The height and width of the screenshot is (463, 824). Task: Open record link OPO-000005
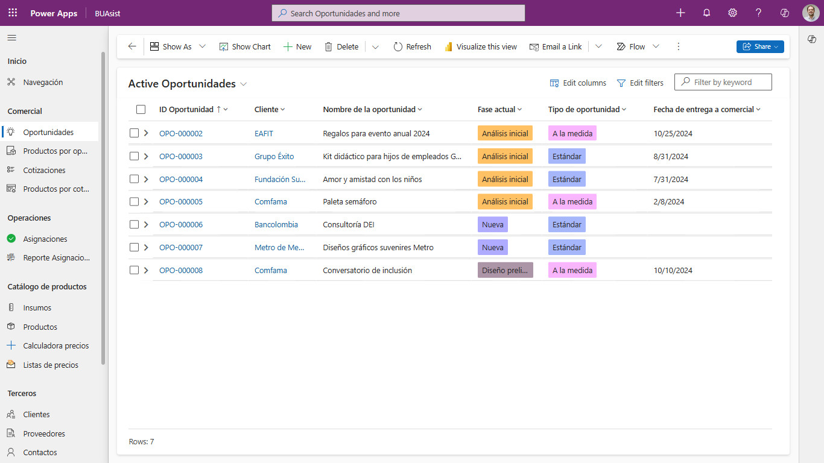pyautogui.click(x=181, y=201)
